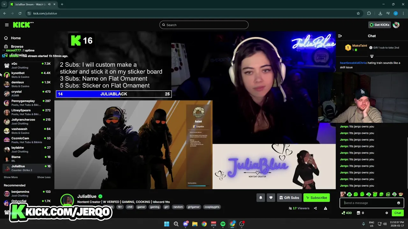
Task: Click the gamer tag
Action: coord(141,207)
